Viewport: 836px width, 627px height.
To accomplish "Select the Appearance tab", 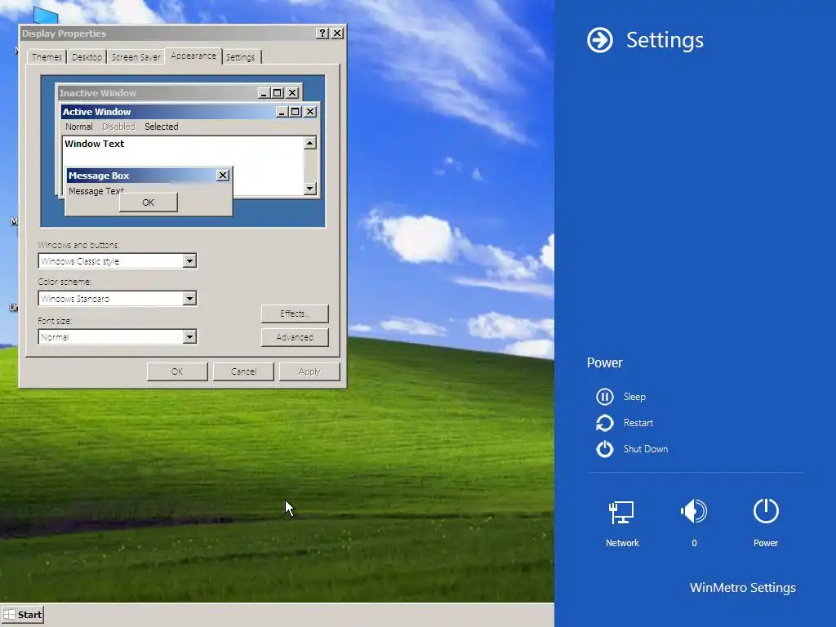I will point(193,56).
